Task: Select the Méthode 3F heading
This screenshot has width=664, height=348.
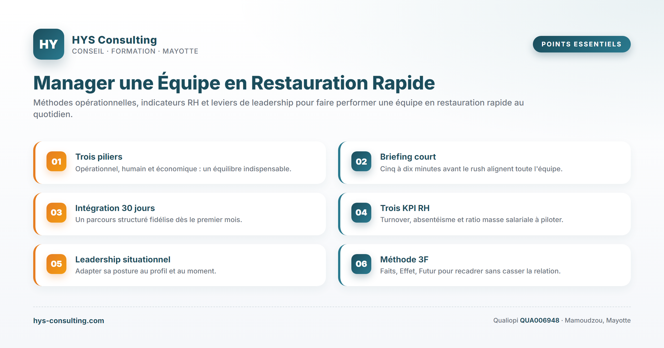Action: [x=404, y=259]
